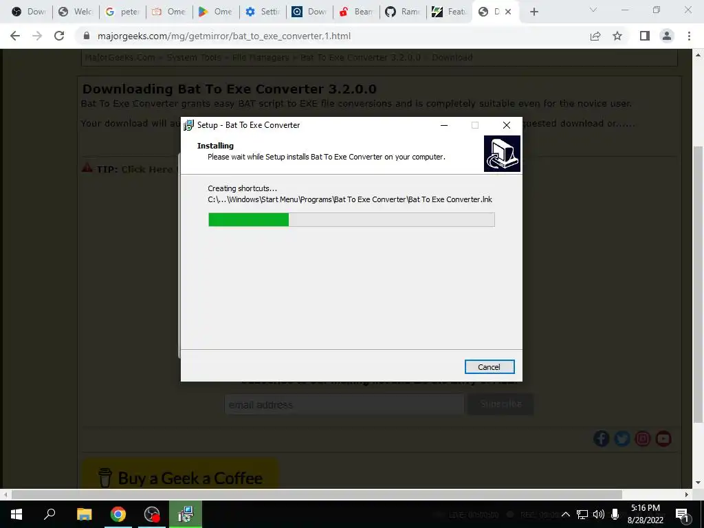Click the MajorGeeks.Com breadcrumb link
This screenshot has height=528, width=704.
click(120, 58)
